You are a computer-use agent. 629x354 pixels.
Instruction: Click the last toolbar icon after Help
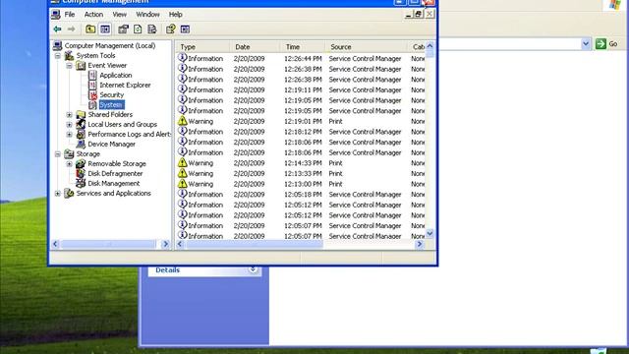[185, 29]
